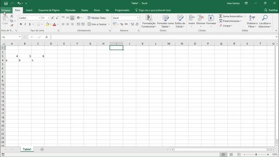This screenshot has width=279, height=157.
Task: Copy selection with the copy icon
Action: pos(12,21)
